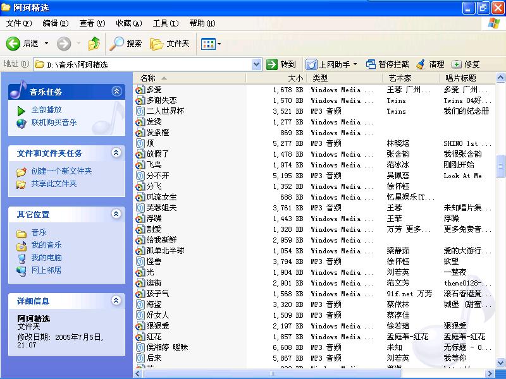Click the 修复 repair icon

(457, 64)
